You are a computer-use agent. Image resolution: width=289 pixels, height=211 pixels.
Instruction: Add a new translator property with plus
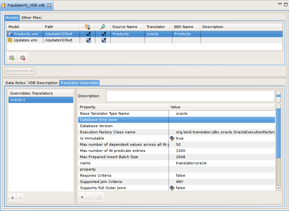point(82,197)
